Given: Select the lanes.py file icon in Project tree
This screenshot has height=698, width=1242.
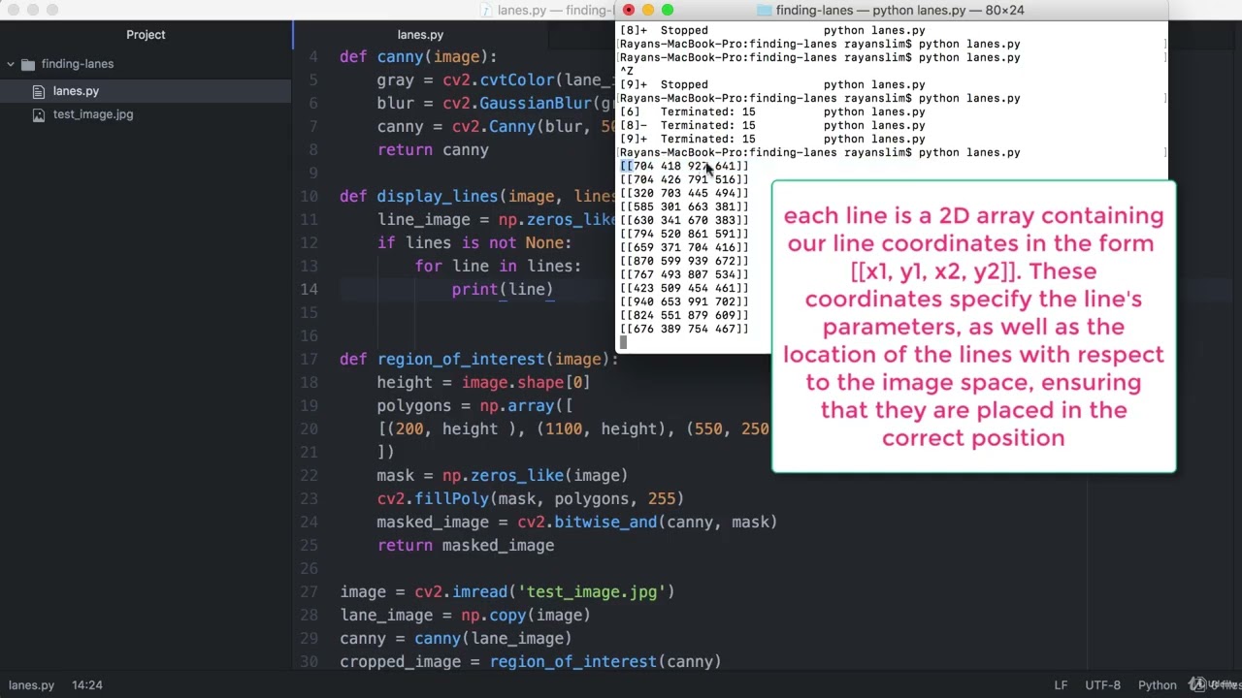Looking at the screenshot, I should pyautogui.click(x=39, y=91).
